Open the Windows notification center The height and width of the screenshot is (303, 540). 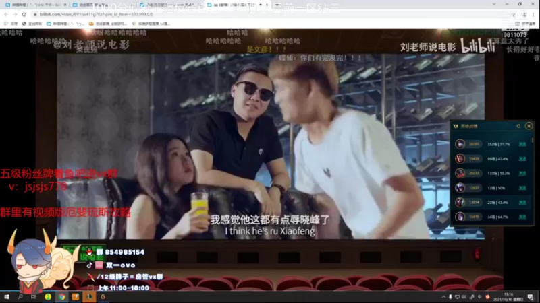click(531, 297)
